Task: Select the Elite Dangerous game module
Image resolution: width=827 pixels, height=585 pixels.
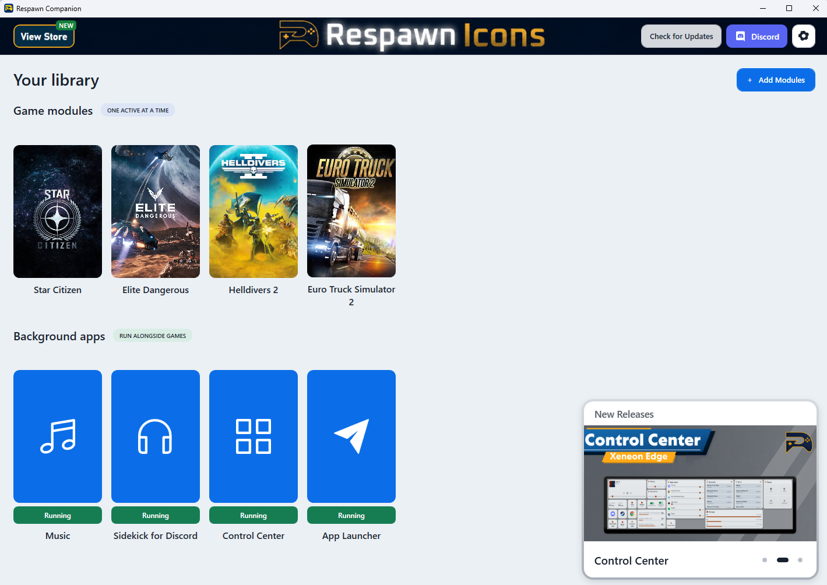Action: tap(156, 212)
